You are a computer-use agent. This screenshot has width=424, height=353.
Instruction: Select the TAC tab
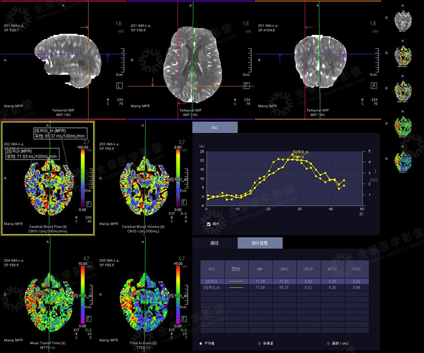click(x=214, y=128)
